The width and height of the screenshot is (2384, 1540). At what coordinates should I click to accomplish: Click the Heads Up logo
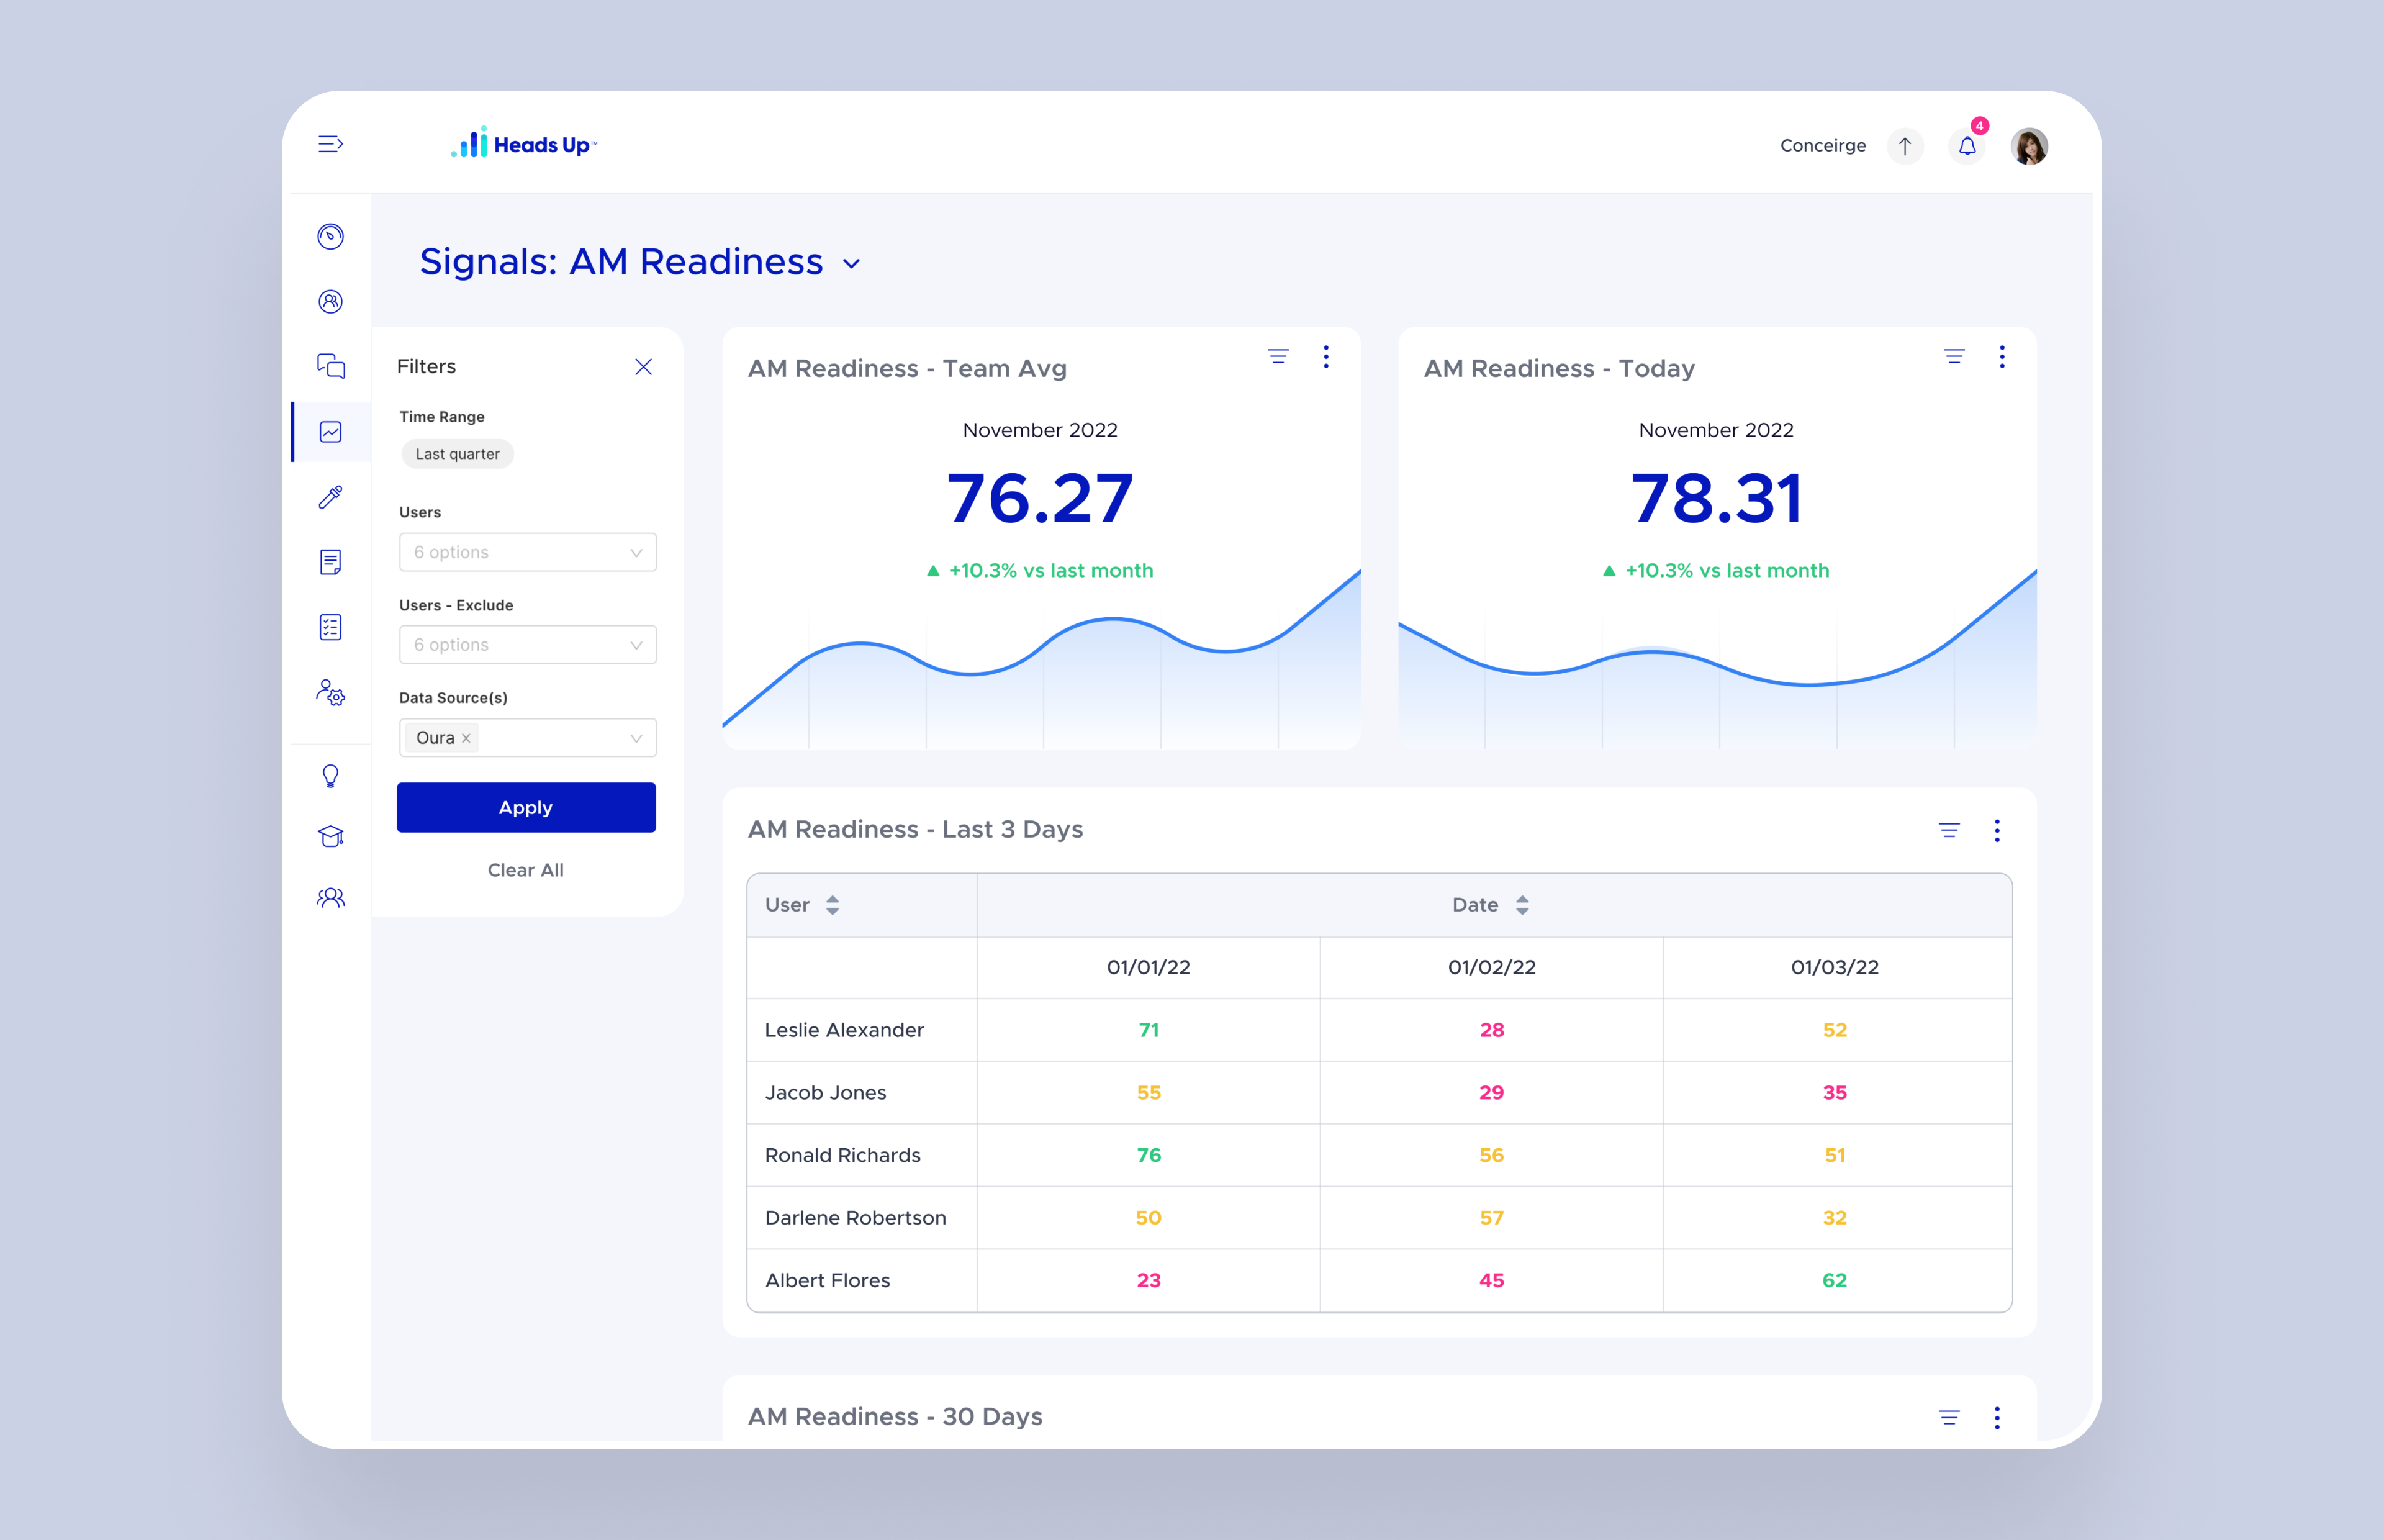tap(524, 143)
